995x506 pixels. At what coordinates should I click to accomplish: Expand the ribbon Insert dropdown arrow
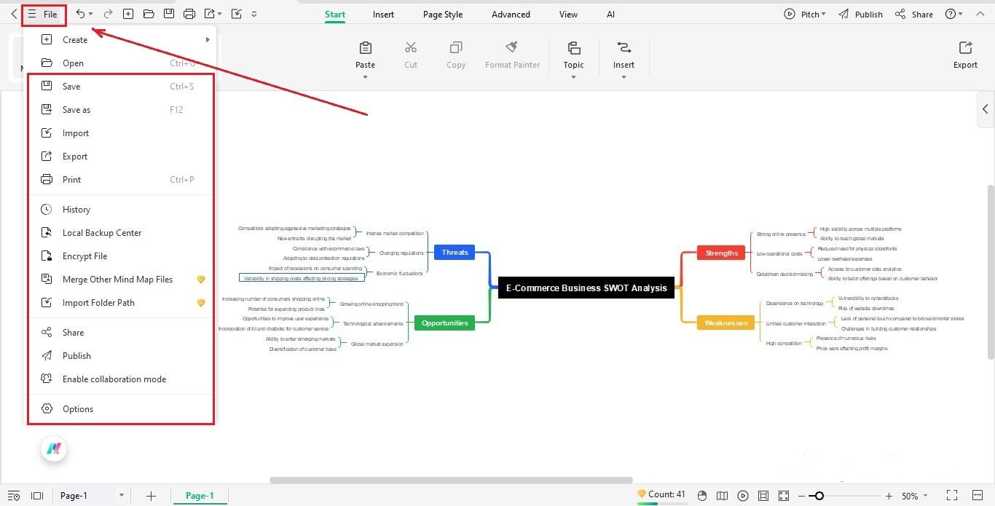624,77
